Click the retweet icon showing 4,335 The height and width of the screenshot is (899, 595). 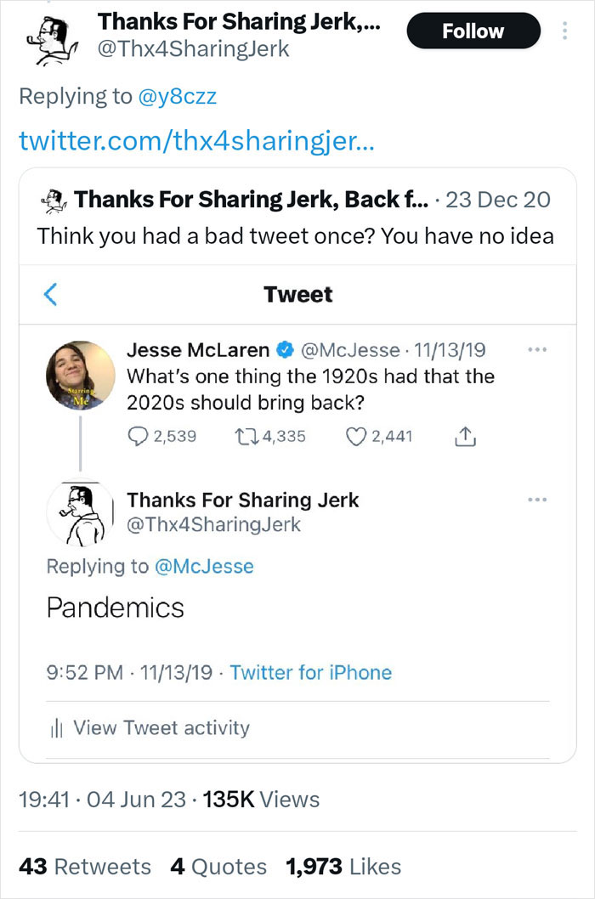pos(246,436)
